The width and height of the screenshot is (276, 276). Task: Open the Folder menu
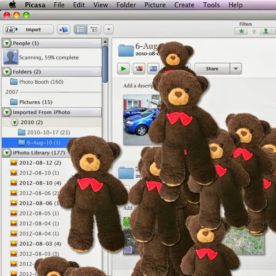(126, 5)
